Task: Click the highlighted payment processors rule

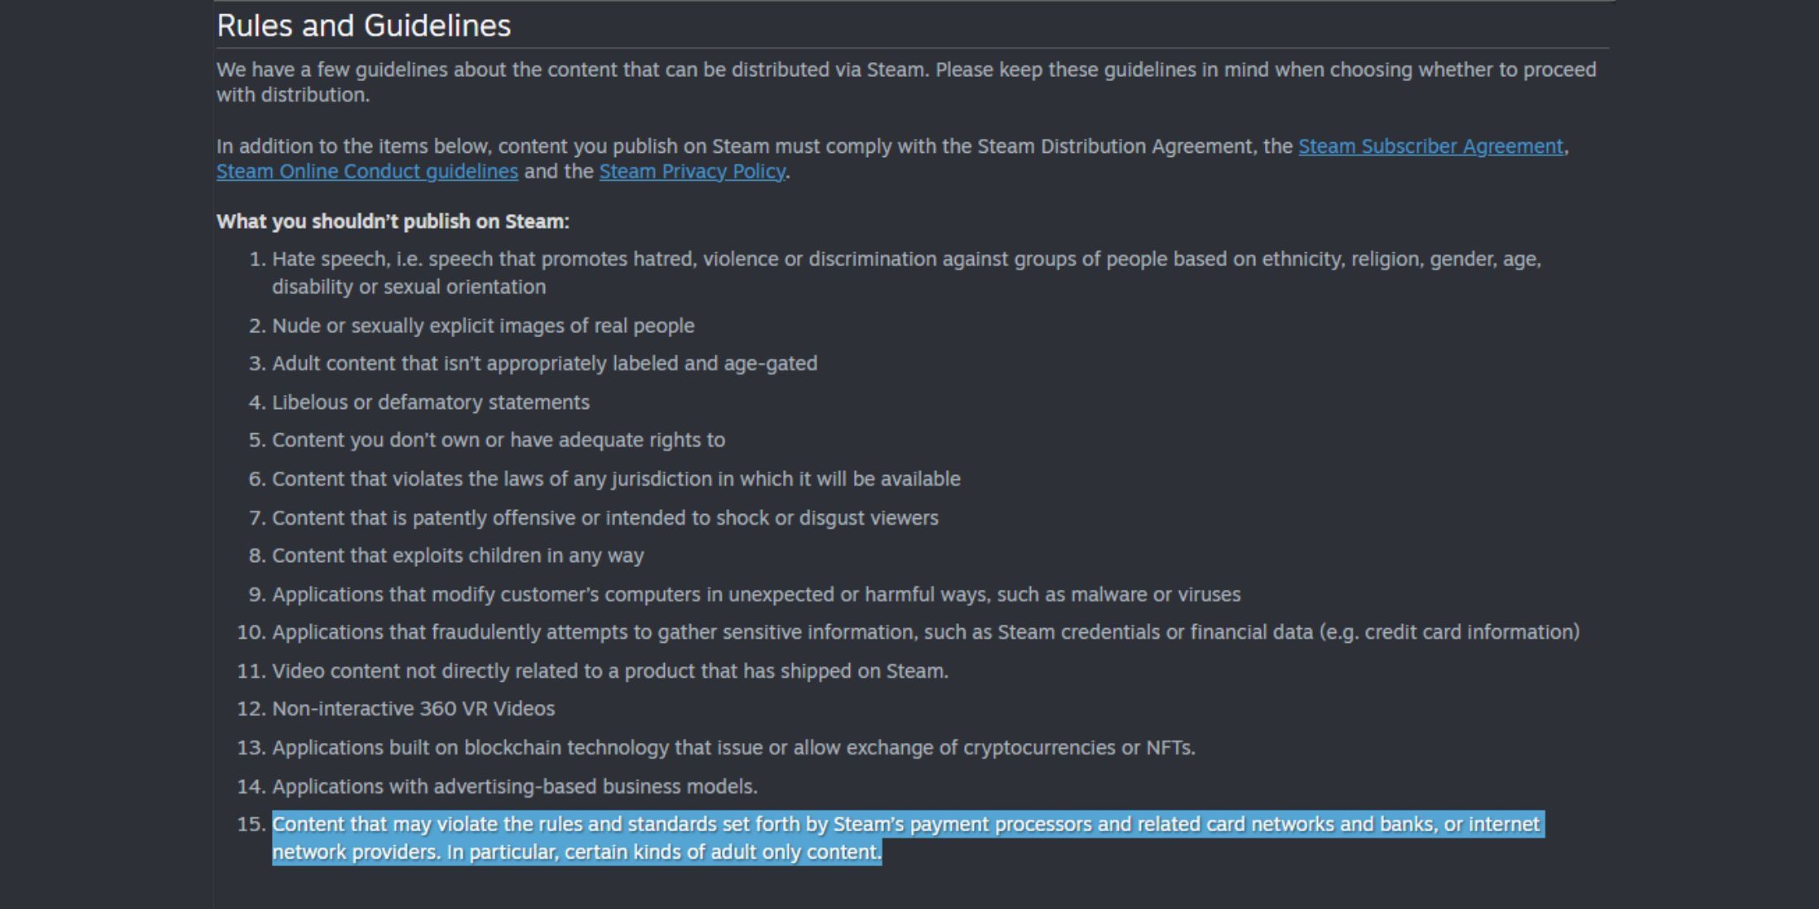Action: tap(907, 838)
